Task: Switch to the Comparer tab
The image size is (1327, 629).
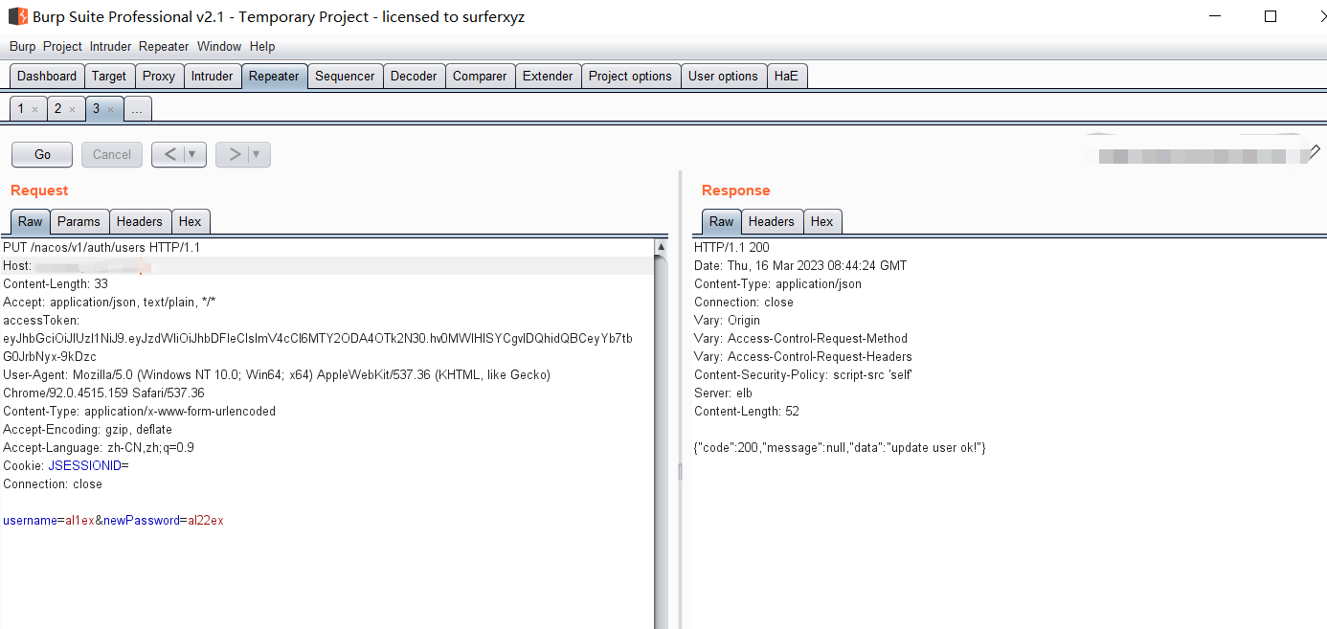Action: click(x=480, y=76)
